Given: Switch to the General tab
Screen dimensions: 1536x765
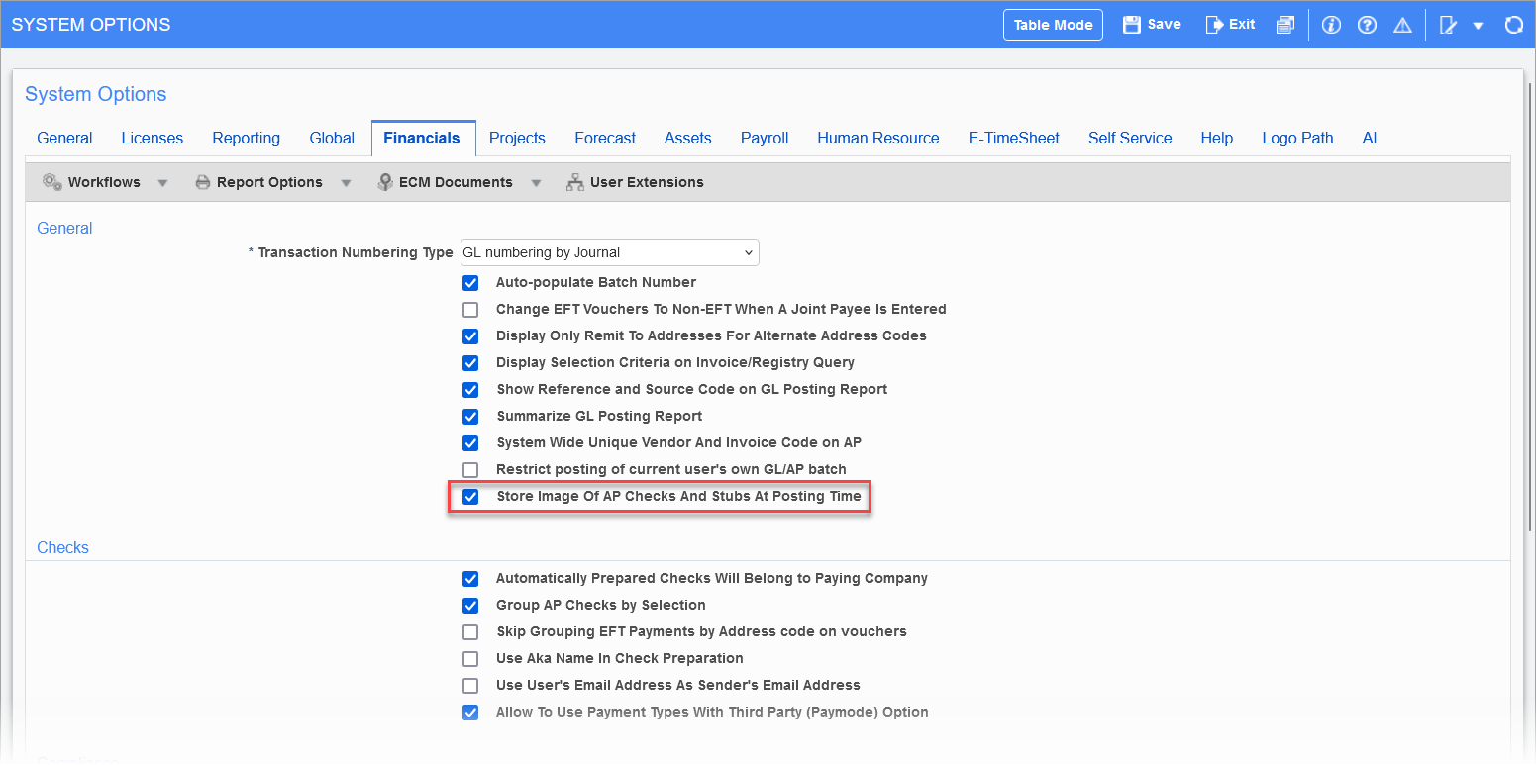Looking at the screenshot, I should (64, 139).
